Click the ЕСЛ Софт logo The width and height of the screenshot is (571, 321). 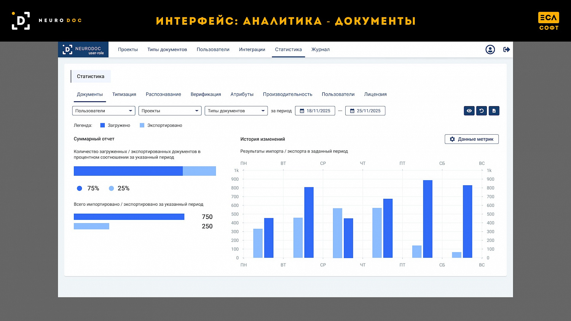549,21
